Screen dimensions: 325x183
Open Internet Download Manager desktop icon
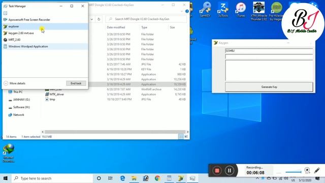click(9, 153)
